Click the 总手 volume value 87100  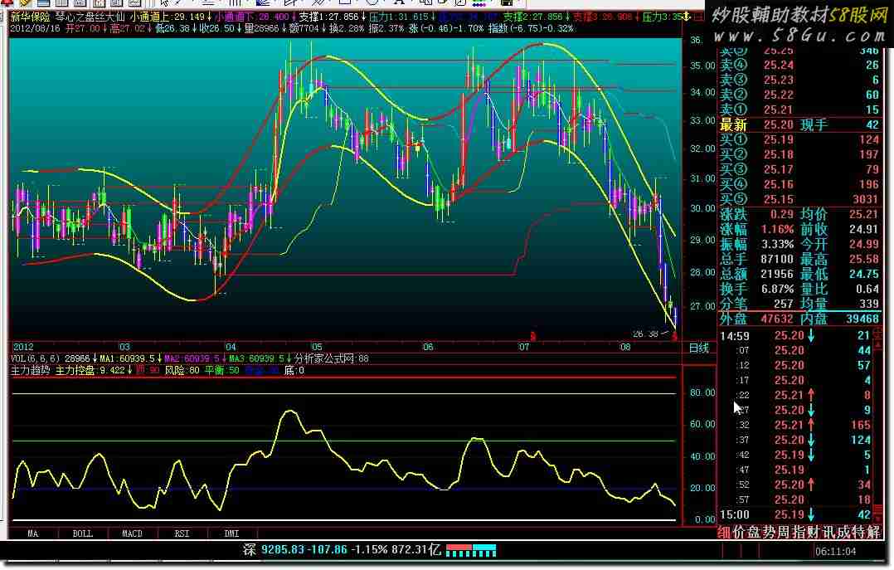777,259
